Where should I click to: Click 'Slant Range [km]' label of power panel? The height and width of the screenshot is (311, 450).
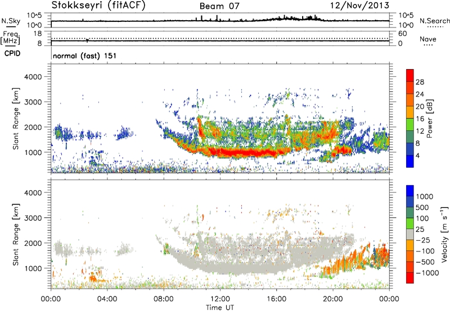[x=16, y=118]
